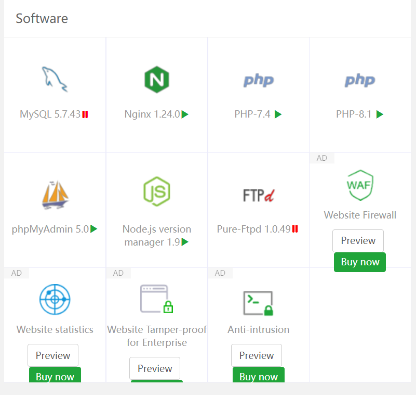
Task: Open the Pure-Ftpd FTPd logo
Action: [x=259, y=195]
